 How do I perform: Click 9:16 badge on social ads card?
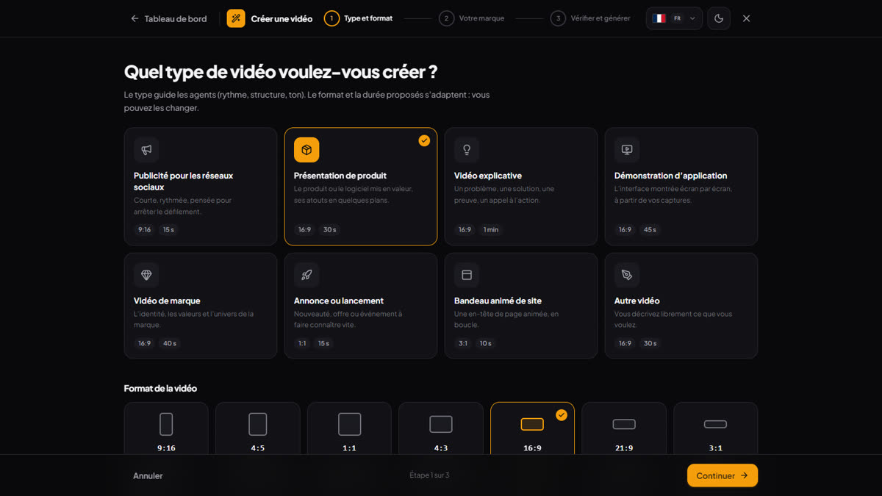(x=145, y=230)
